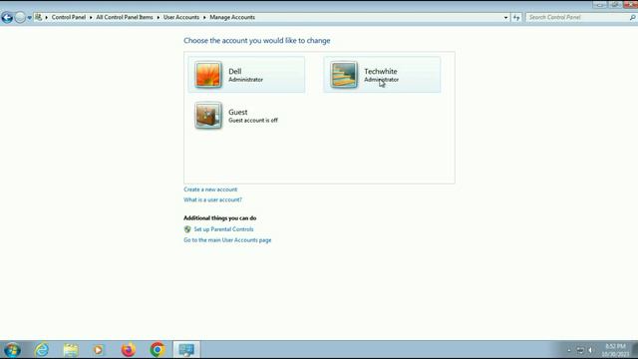The image size is (638, 359).
Task: Open the Guest account entry
Action: (246, 116)
